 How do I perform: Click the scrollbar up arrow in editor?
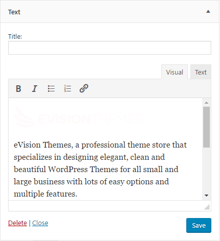[206, 103]
